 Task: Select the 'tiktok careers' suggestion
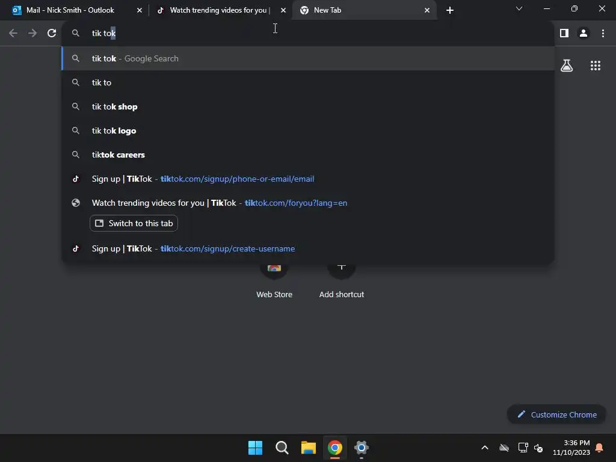pos(309,155)
